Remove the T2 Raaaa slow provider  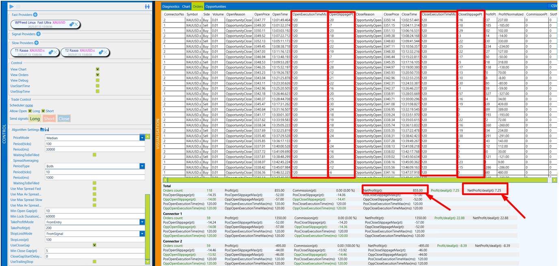[x=106, y=52]
